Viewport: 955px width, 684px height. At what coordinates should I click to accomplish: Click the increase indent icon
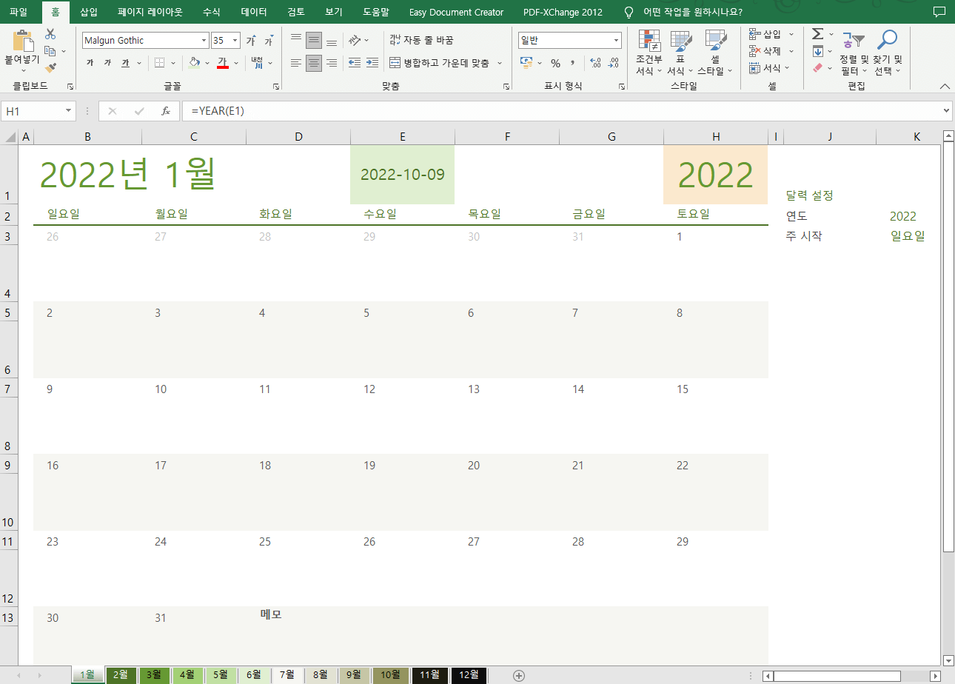[x=372, y=63]
